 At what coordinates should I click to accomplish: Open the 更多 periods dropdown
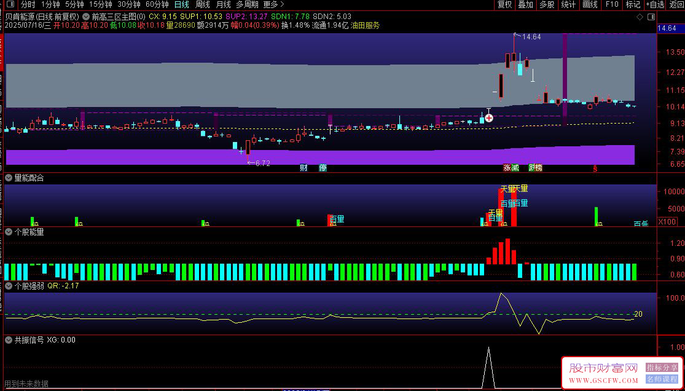pos(274,5)
